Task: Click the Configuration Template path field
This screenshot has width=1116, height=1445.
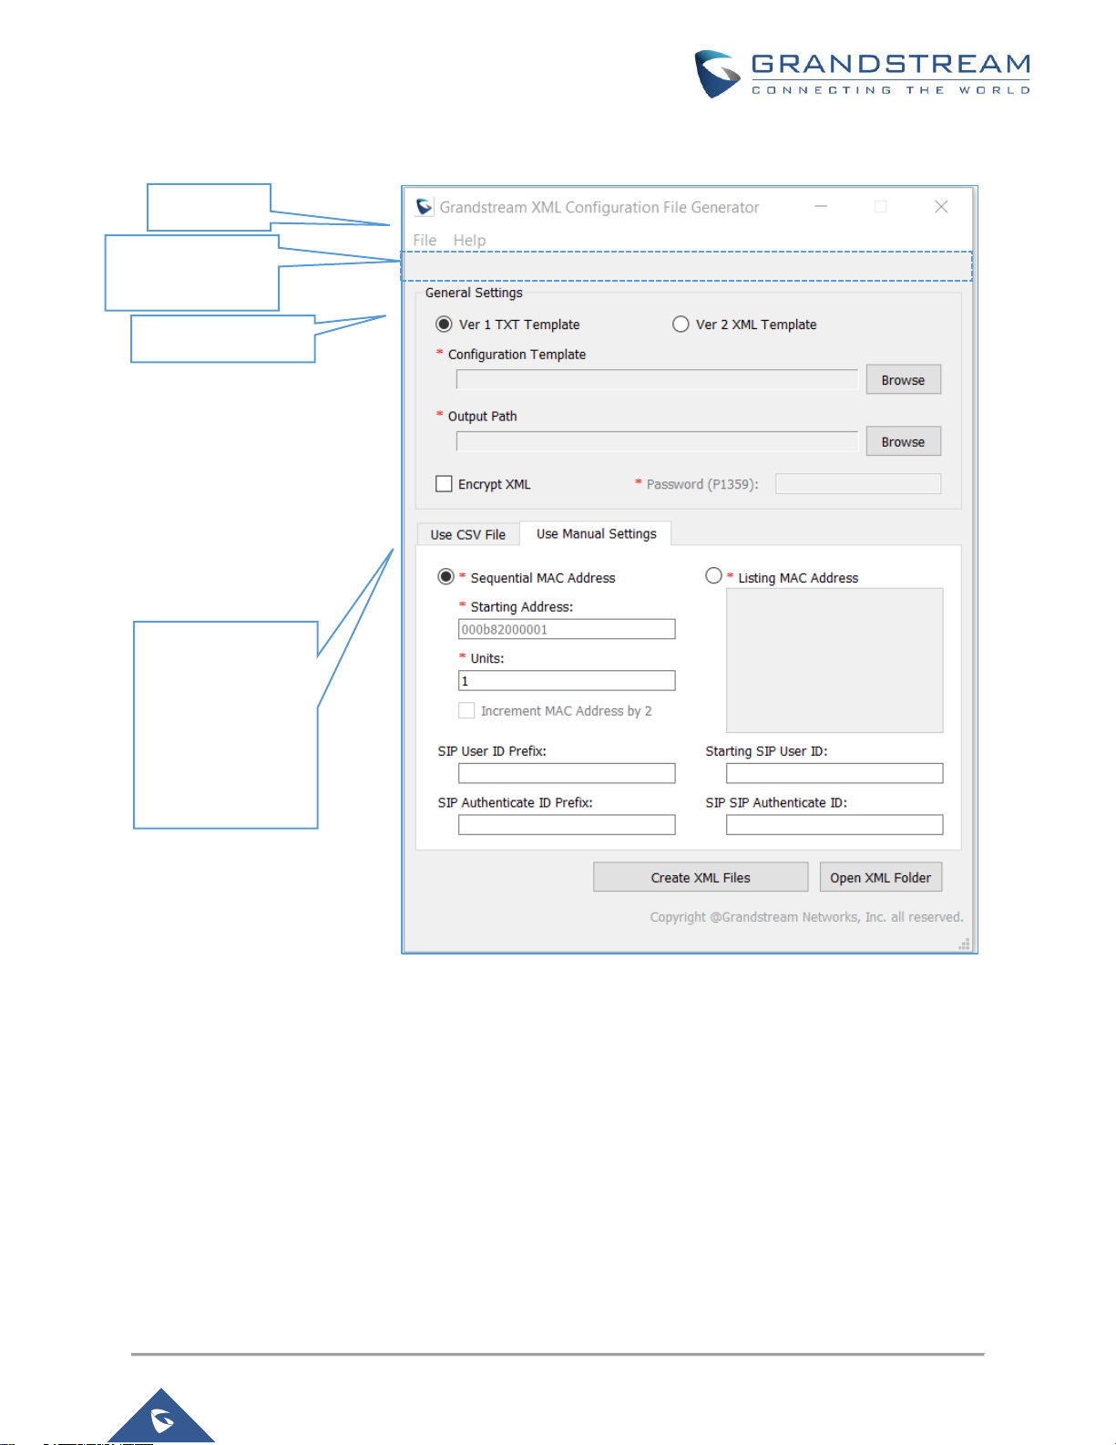Action: click(x=657, y=380)
